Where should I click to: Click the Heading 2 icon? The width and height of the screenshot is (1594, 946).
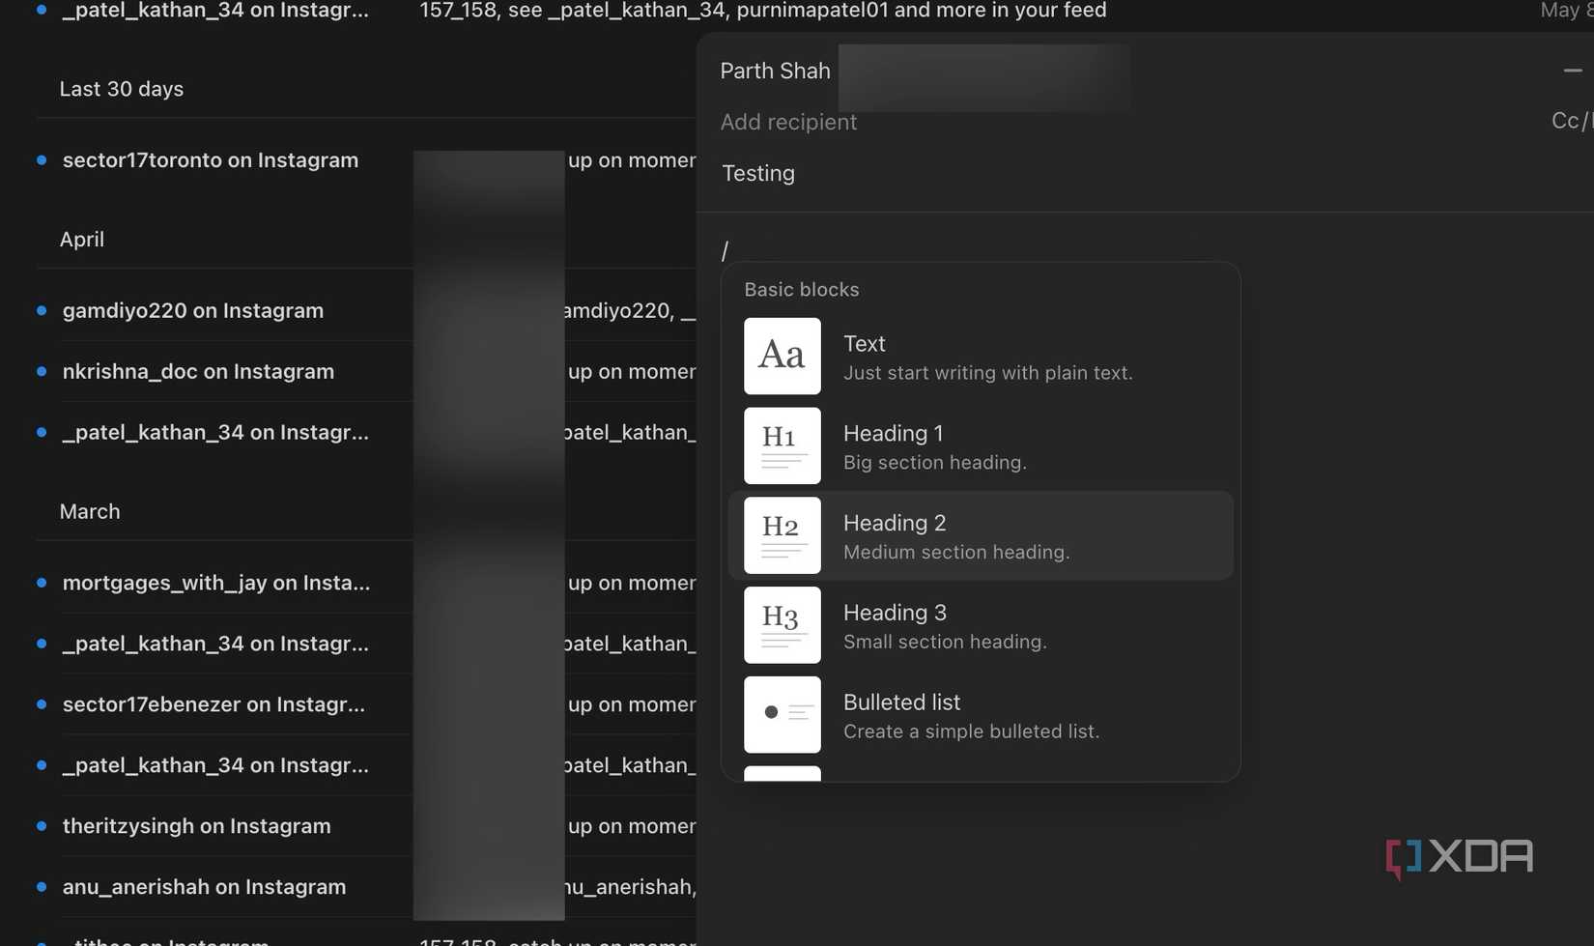point(782,534)
